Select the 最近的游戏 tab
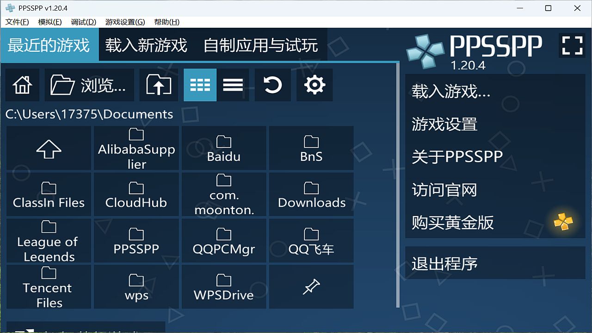The height and width of the screenshot is (333, 592). point(49,45)
